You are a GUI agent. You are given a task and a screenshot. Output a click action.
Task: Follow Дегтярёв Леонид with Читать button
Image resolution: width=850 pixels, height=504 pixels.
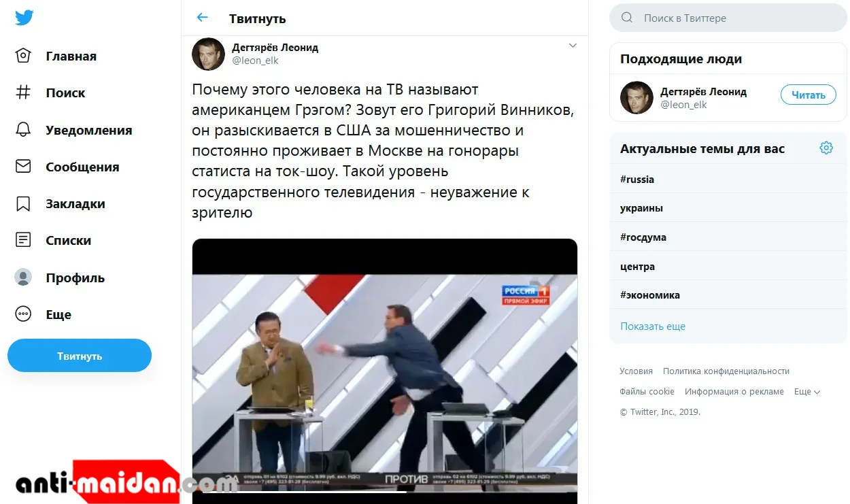point(808,95)
